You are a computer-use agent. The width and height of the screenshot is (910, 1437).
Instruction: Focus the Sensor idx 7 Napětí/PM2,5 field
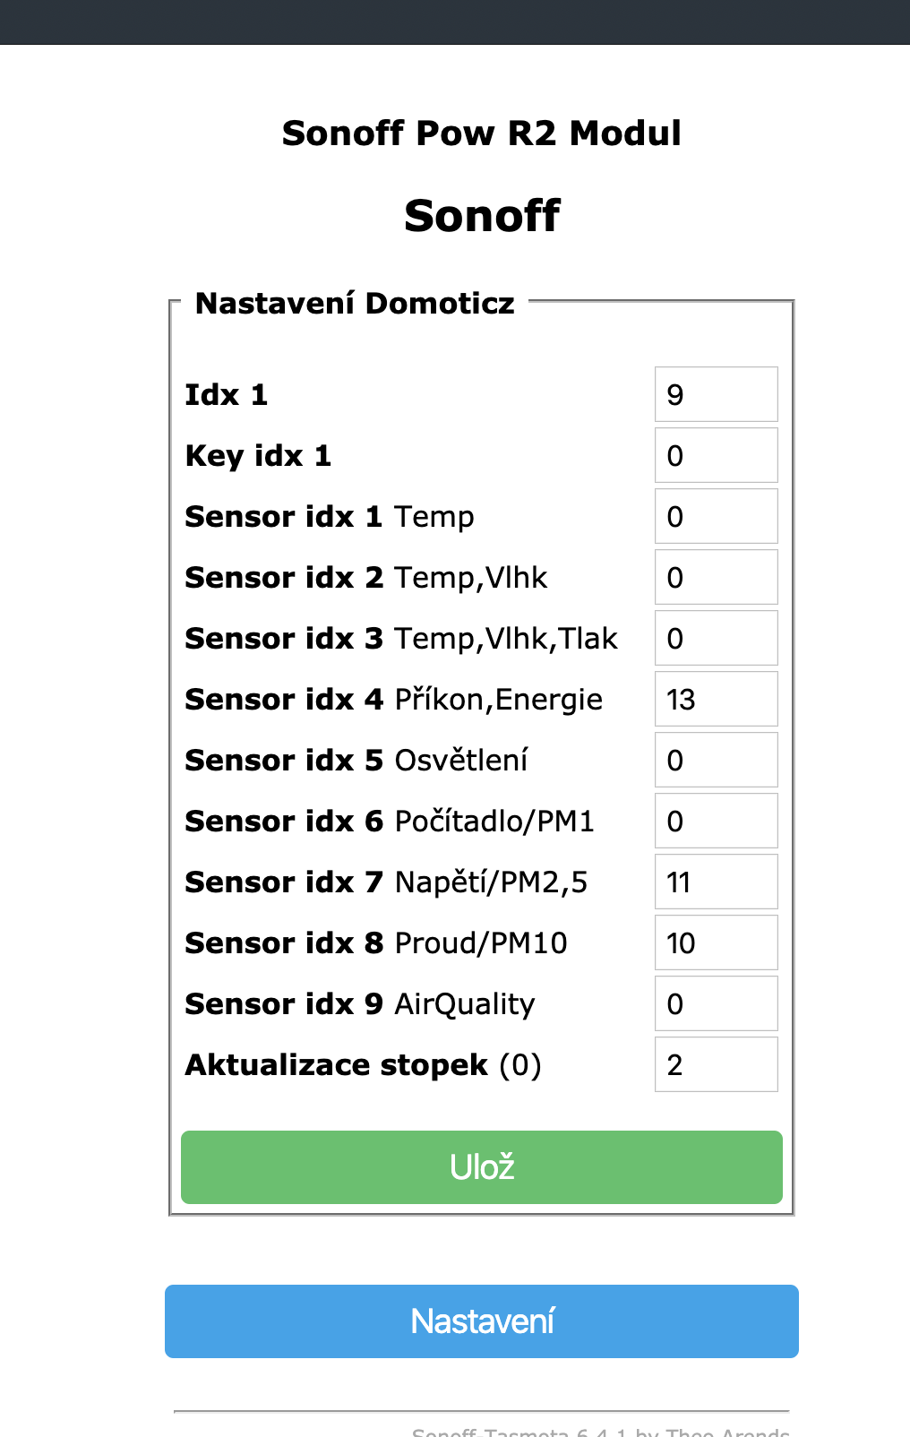(716, 882)
